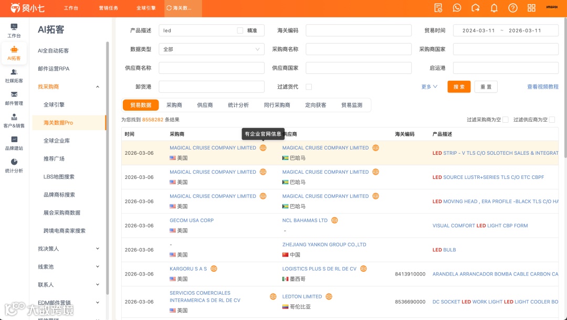Open 全球引擎 in top navigation

(x=146, y=8)
